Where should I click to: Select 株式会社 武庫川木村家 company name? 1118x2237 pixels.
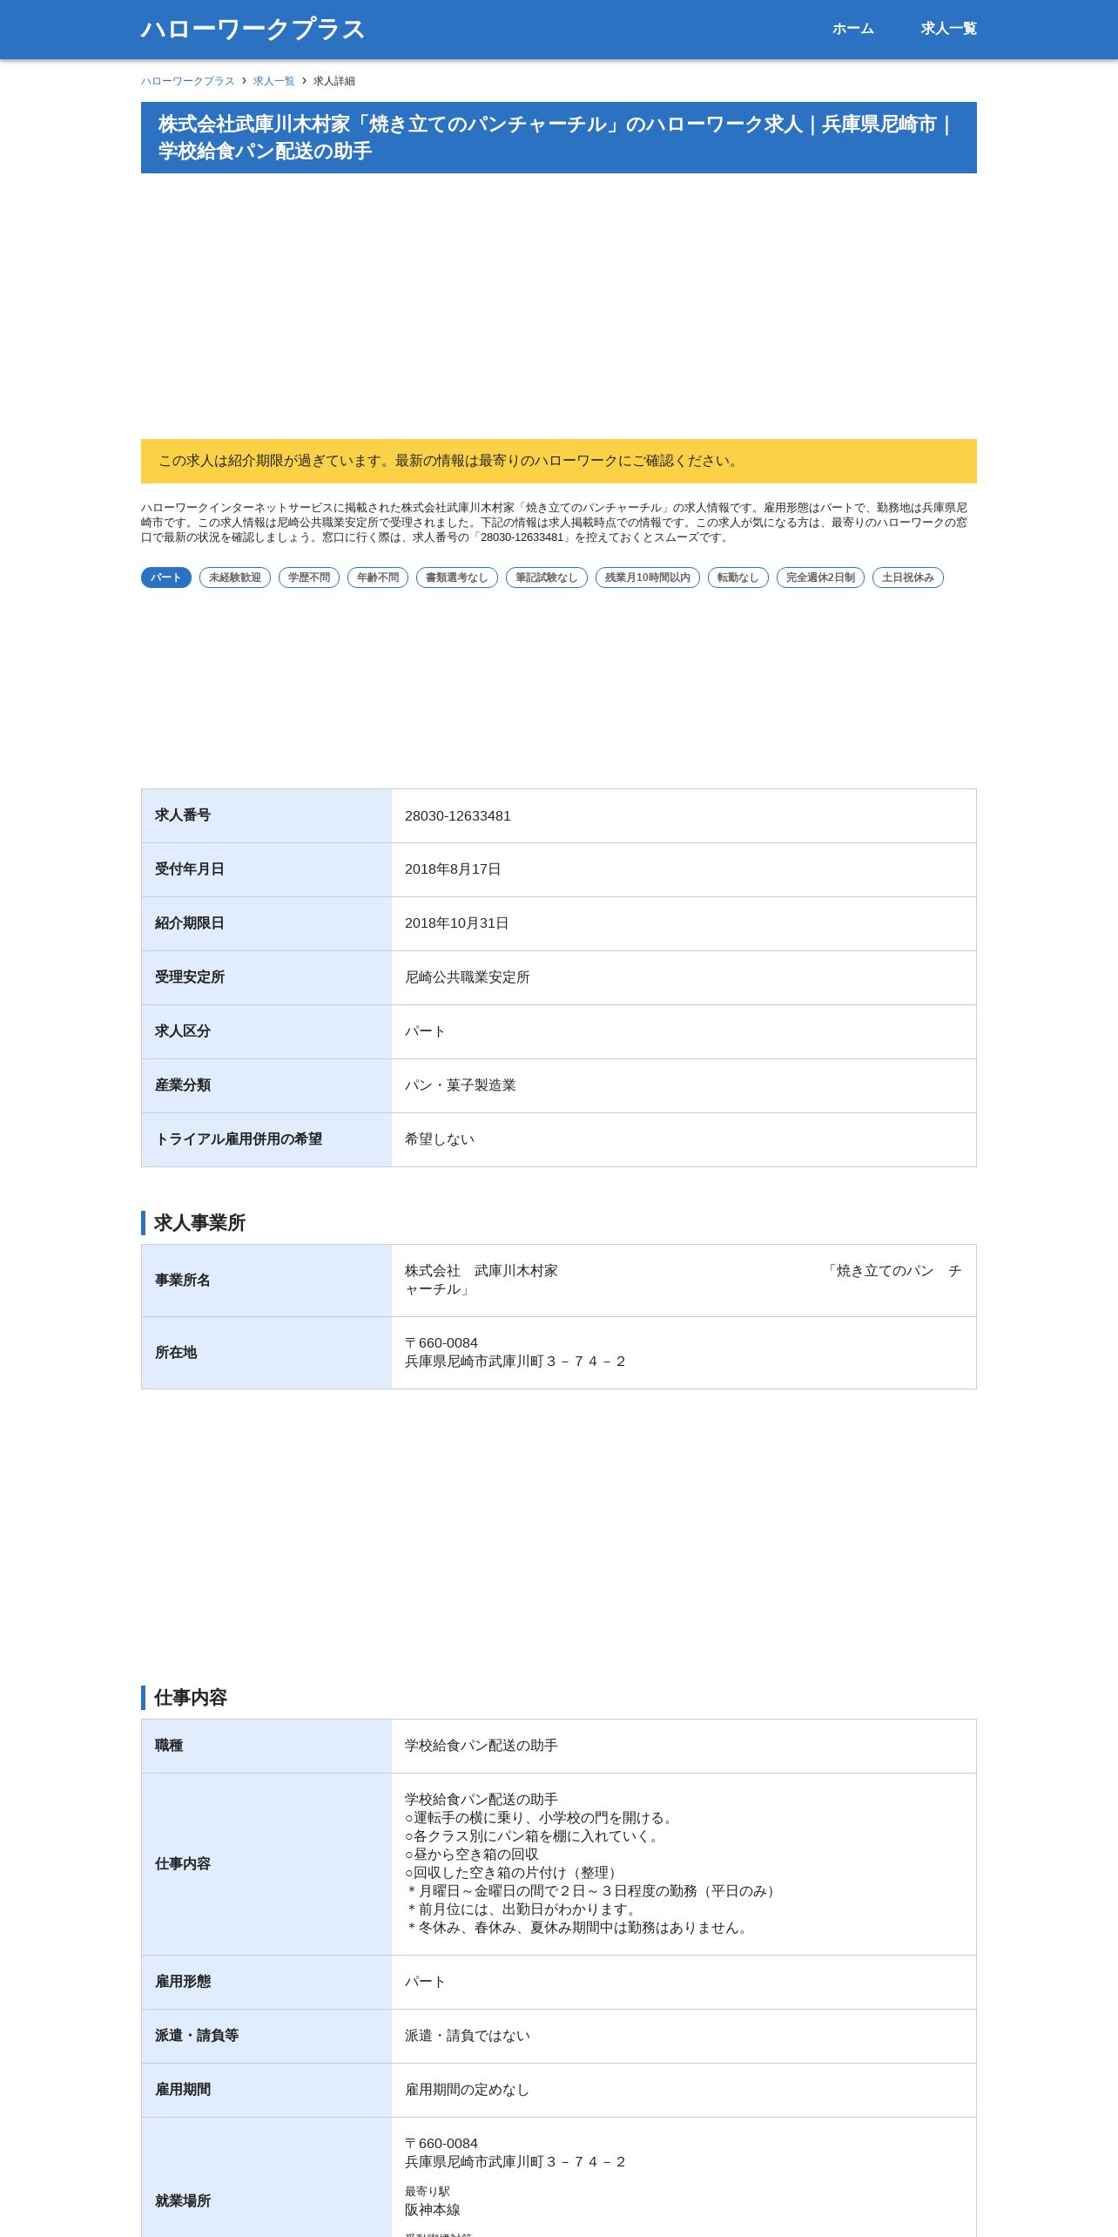(x=482, y=1271)
